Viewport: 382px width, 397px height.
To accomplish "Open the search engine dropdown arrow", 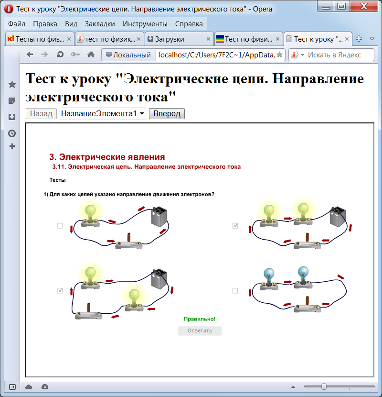I will click(302, 55).
